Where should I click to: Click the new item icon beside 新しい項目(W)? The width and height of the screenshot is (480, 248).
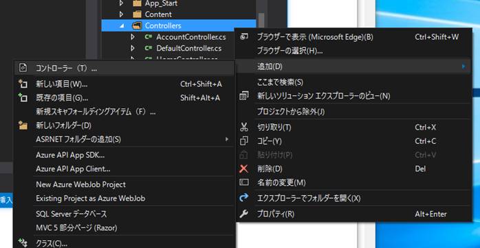click(23, 84)
